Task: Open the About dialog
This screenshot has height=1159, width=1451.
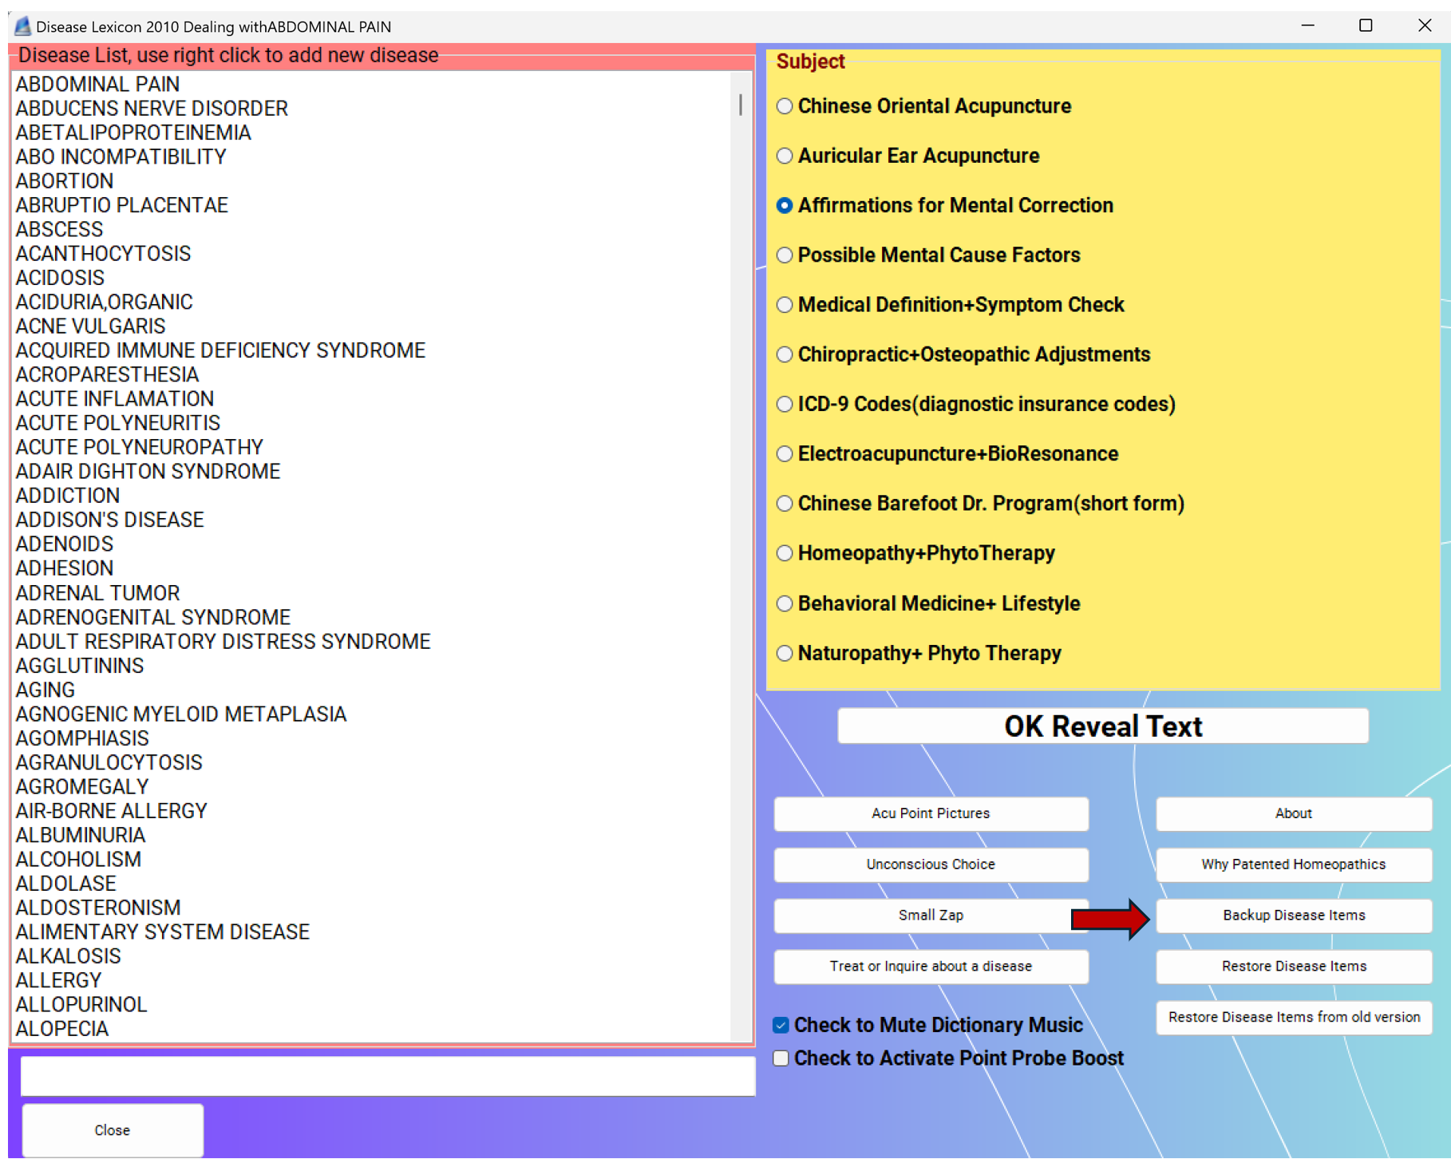Action: pyautogui.click(x=1293, y=813)
